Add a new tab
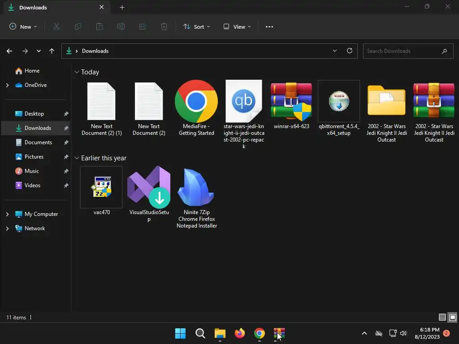The width and height of the screenshot is (459, 344). point(122,7)
